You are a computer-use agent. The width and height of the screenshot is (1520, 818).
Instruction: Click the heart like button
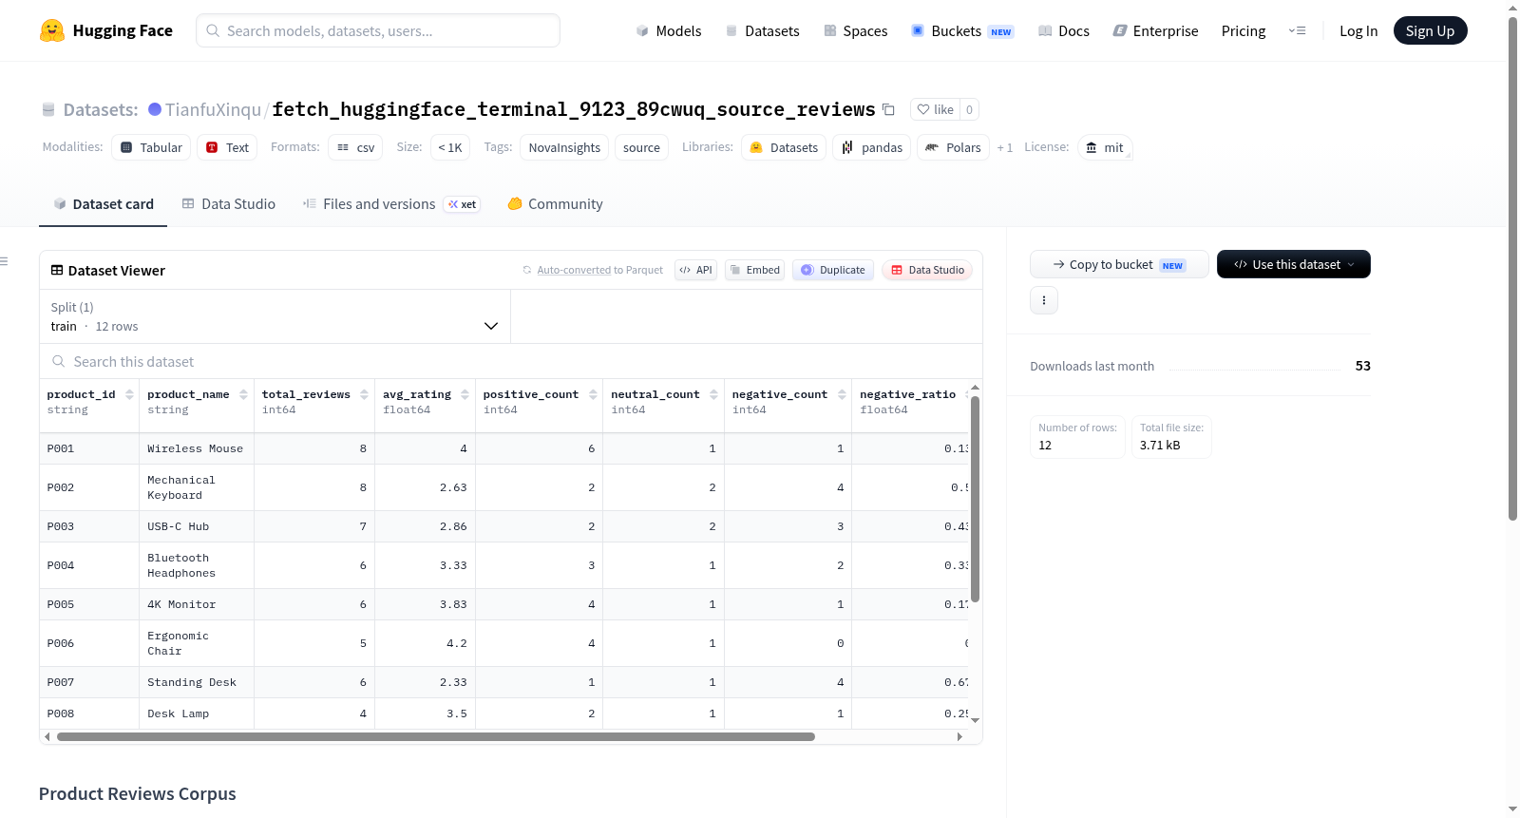(x=935, y=109)
